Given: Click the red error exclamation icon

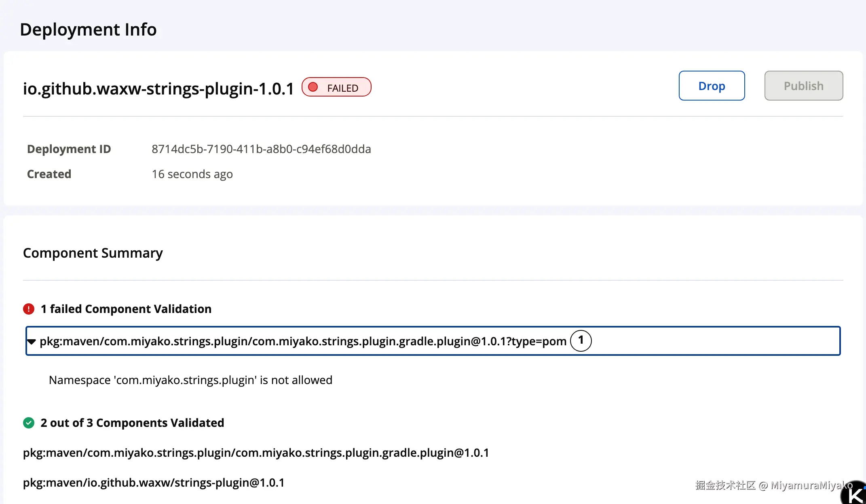Looking at the screenshot, I should pyautogui.click(x=29, y=309).
